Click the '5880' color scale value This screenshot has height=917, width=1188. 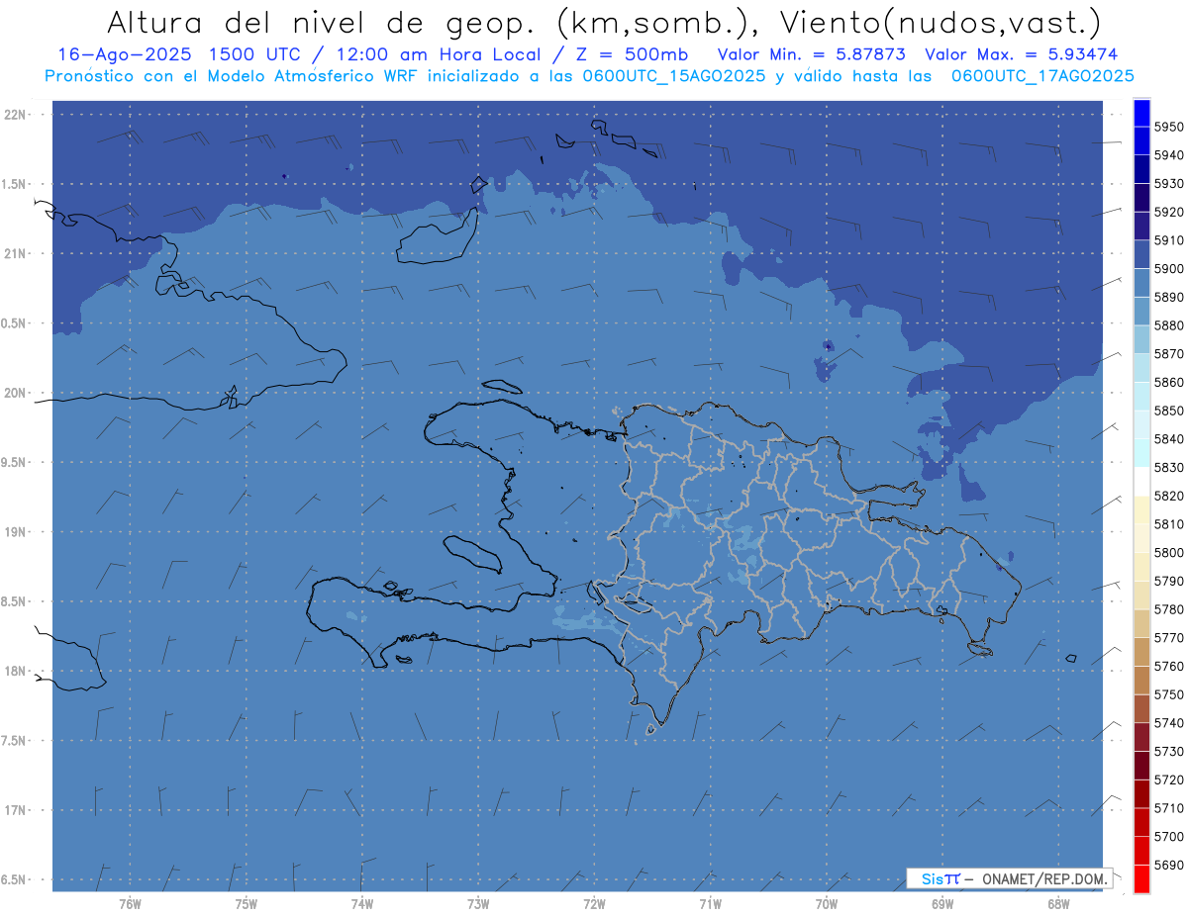click(1168, 325)
